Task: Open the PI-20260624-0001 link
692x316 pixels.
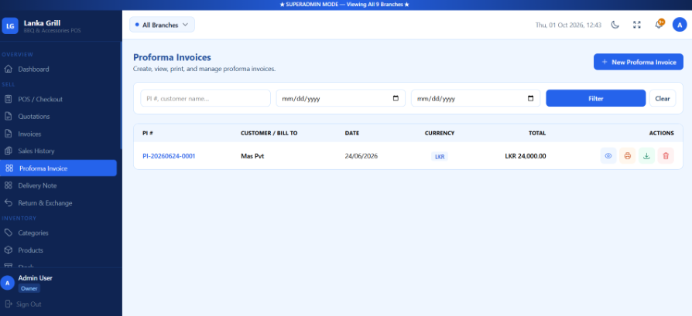Action: click(169, 156)
